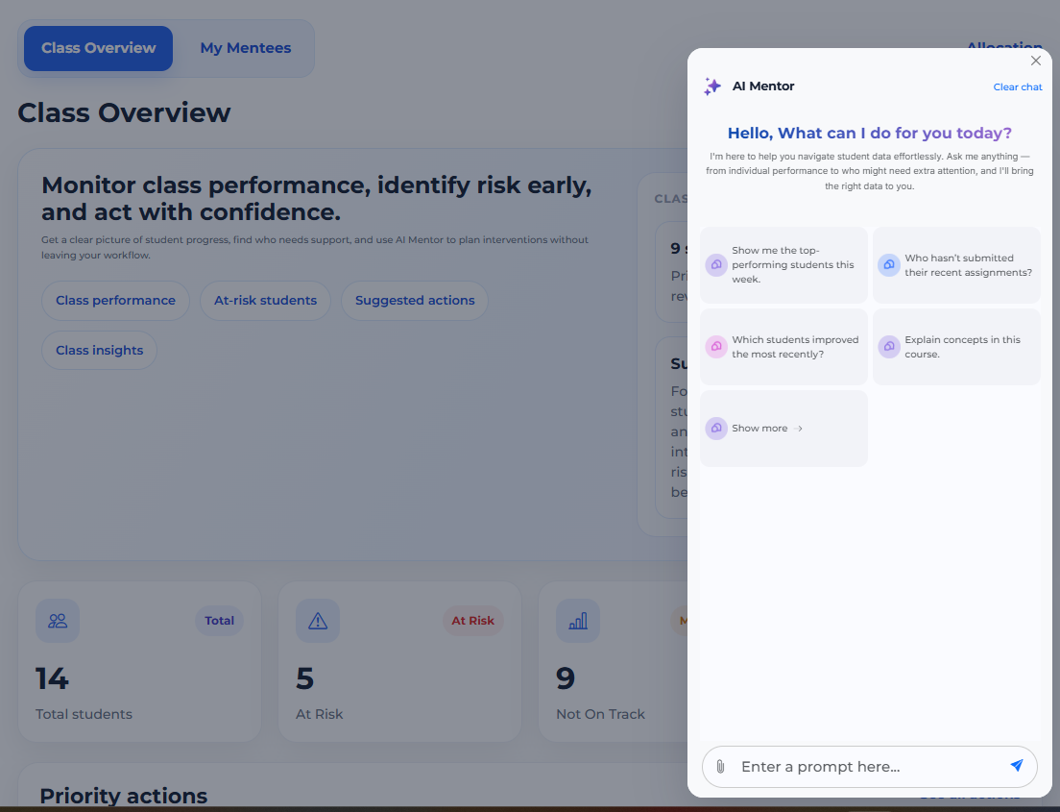Click the Total badge on students card
This screenshot has height=812, width=1060.
(219, 621)
